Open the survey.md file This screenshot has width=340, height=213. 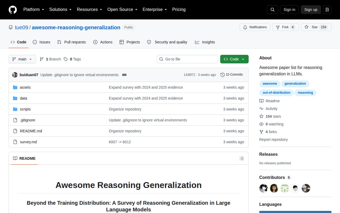click(28, 142)
